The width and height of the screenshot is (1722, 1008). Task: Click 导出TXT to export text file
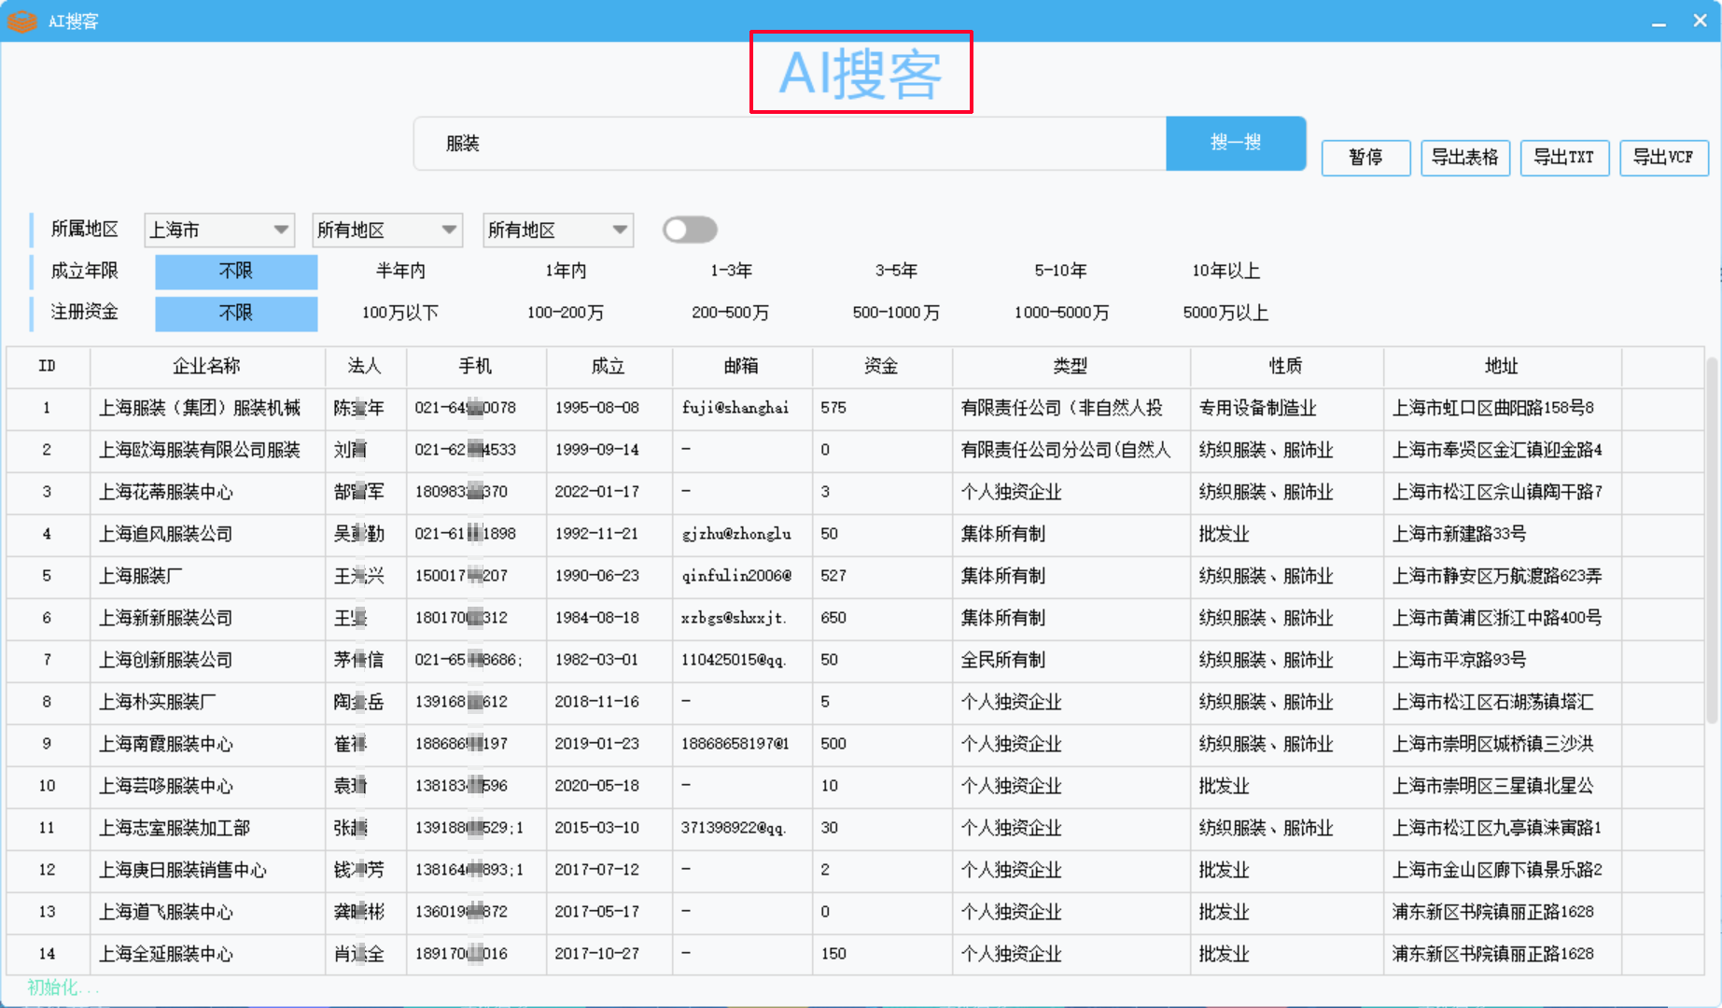coord(1564,157)
